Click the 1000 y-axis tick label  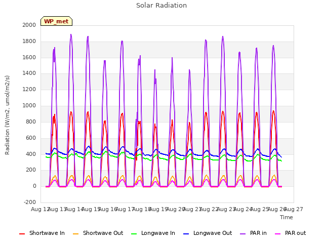click(29, 106)
